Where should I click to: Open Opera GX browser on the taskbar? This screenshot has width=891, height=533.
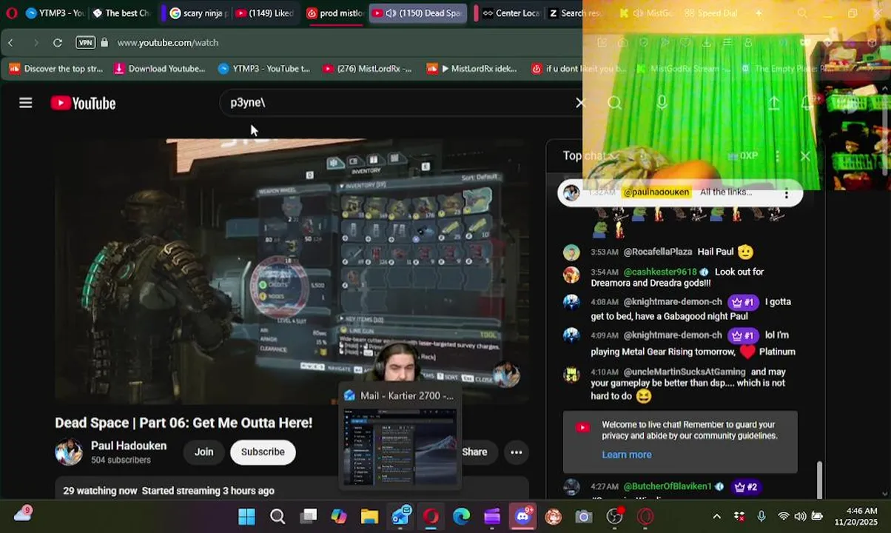[431, 516]
